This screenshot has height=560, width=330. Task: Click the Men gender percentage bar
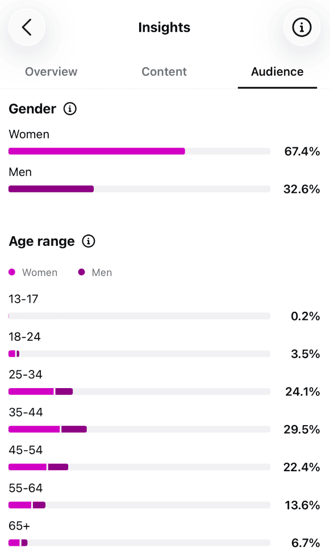(139, 189)
